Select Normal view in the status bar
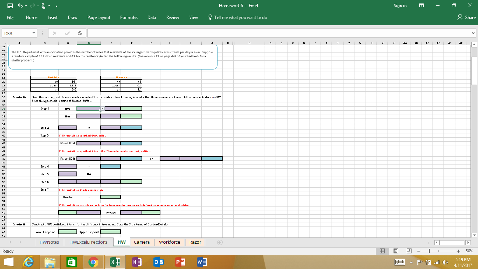478x269 pixels. 382,251
